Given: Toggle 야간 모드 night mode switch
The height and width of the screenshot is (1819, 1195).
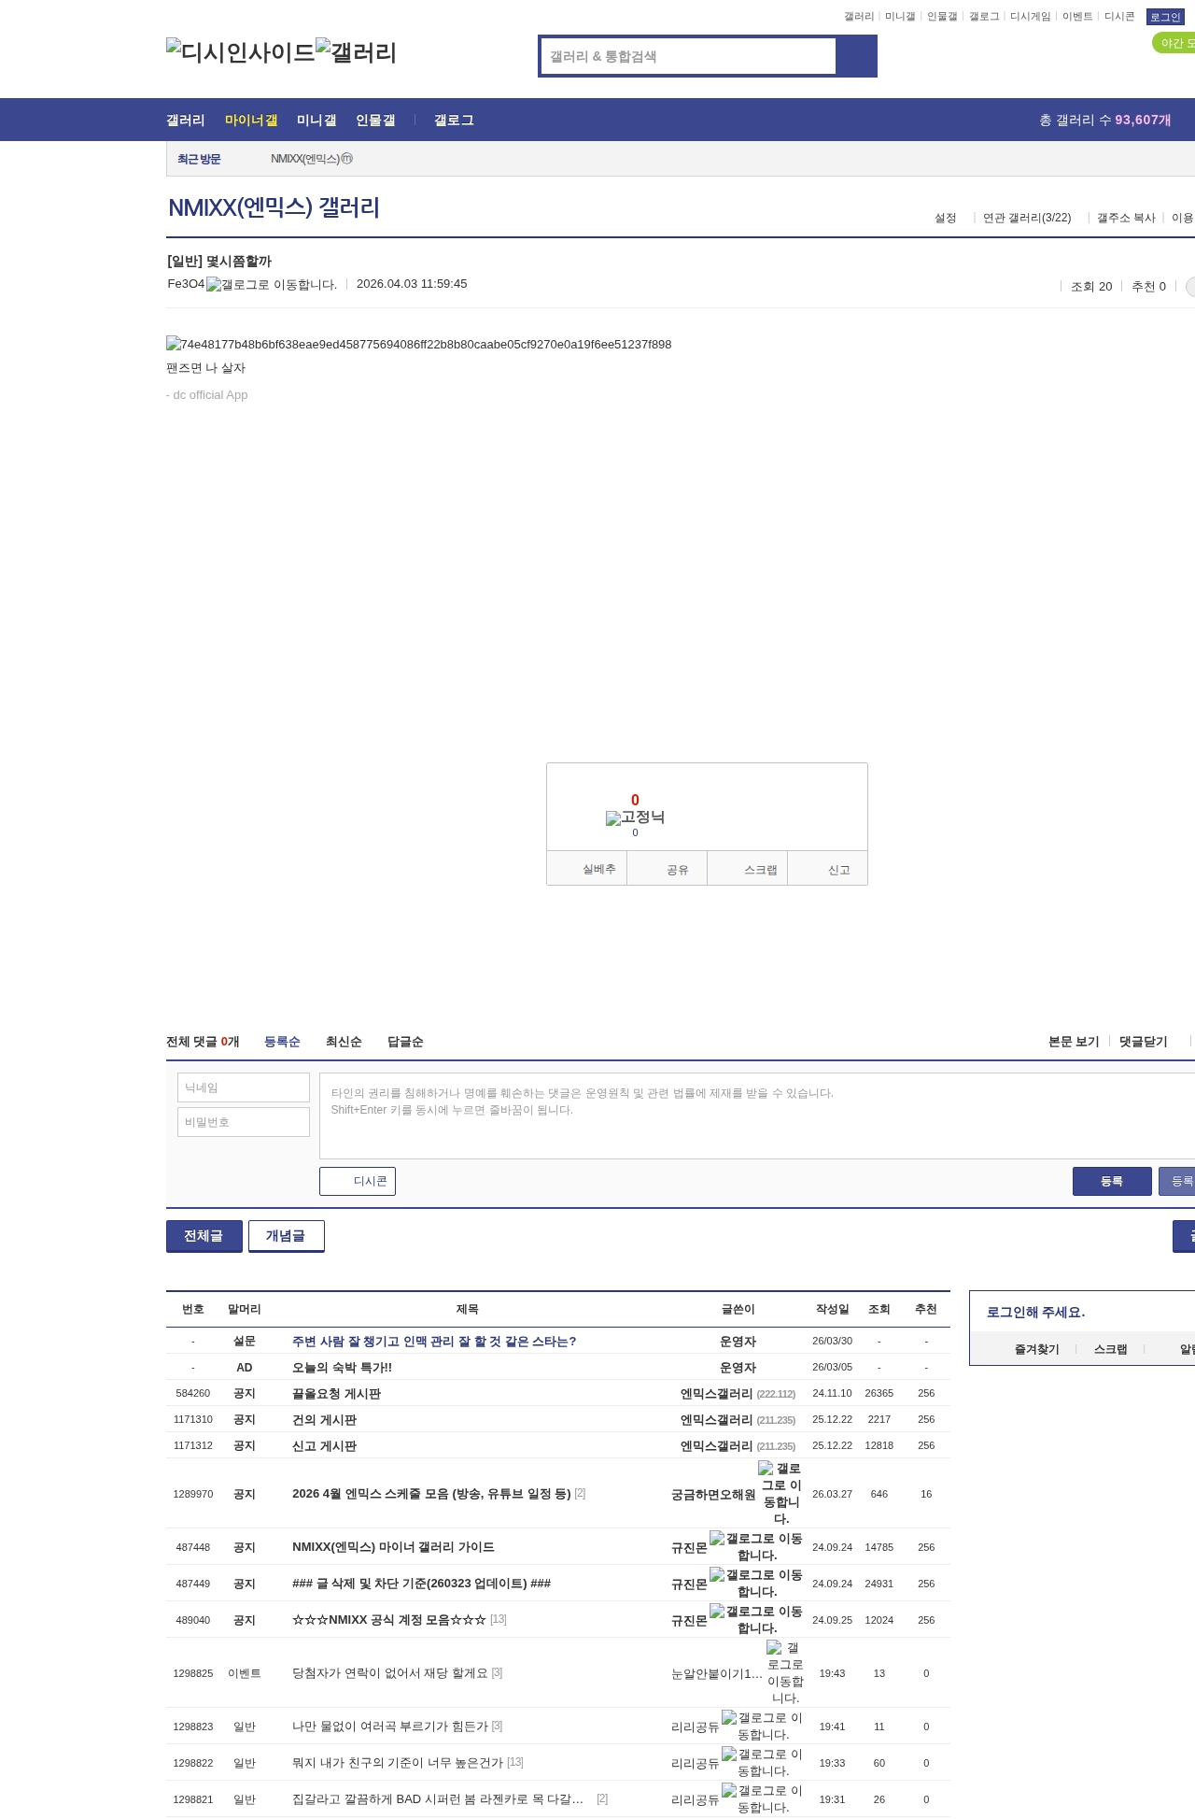Looking at the screenshot, I should [x=1174, y=43].
